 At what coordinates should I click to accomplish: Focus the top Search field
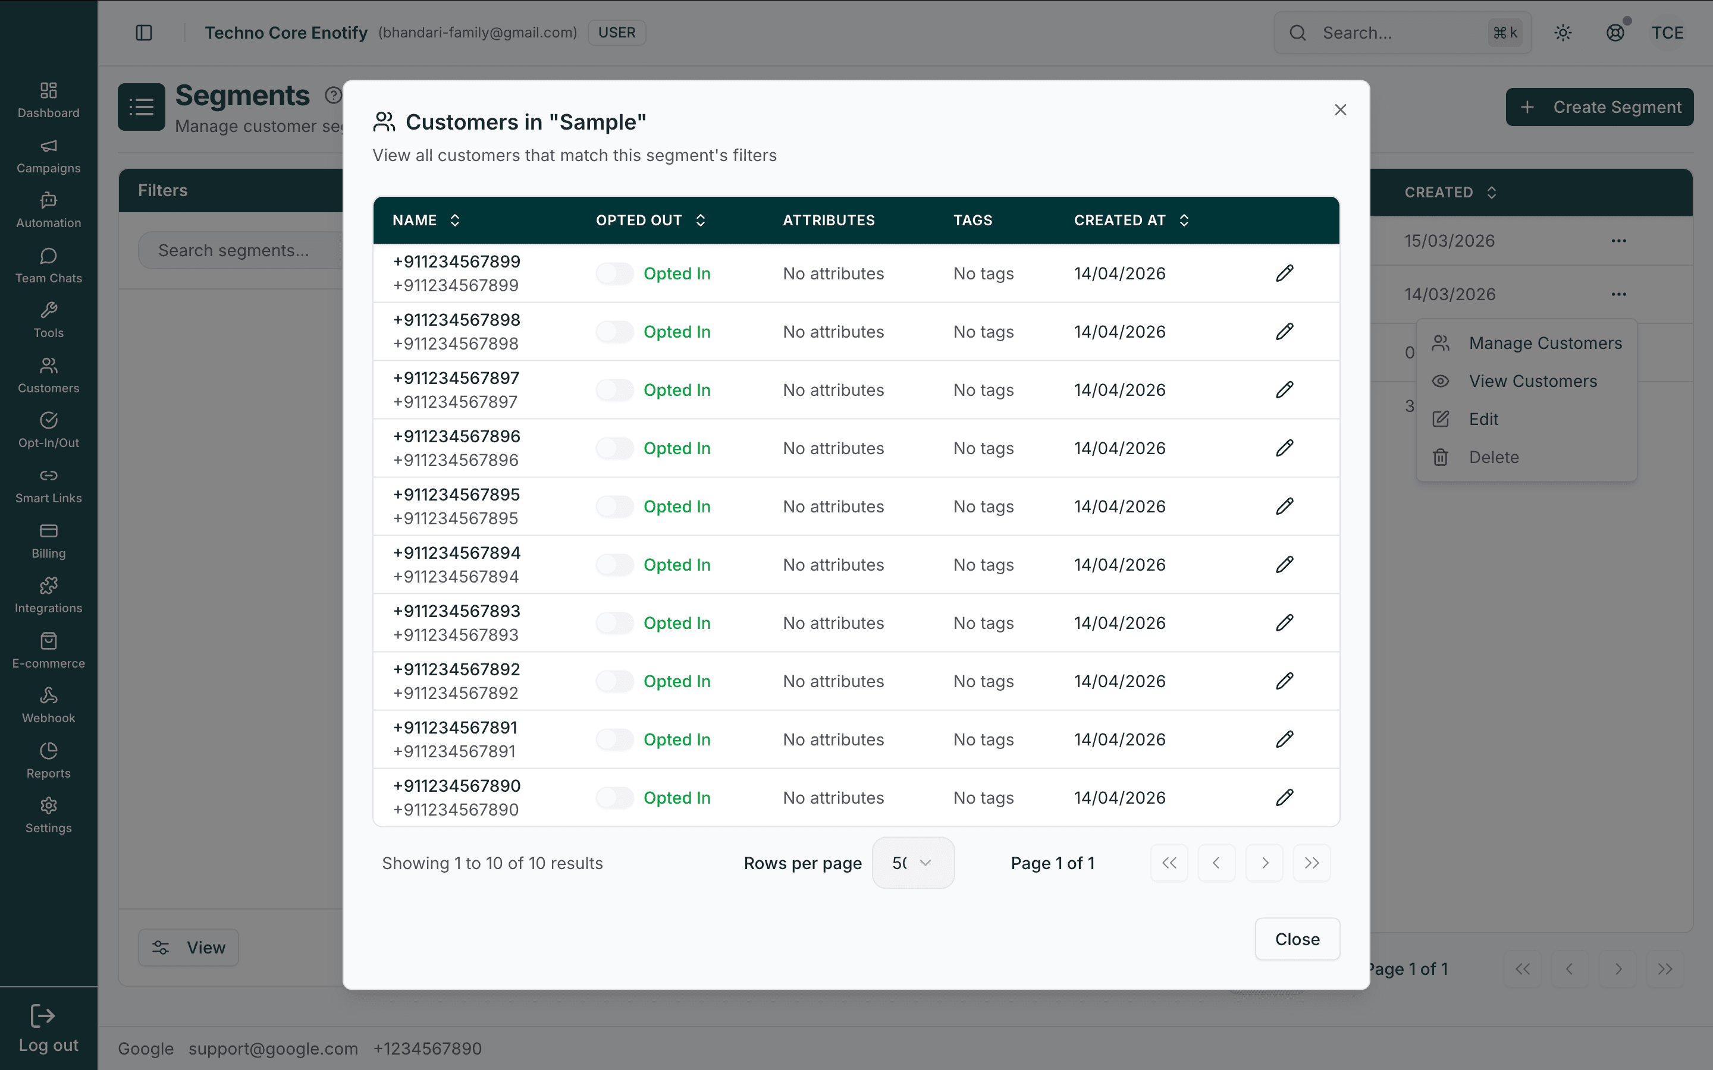(x=1403, y=33)
